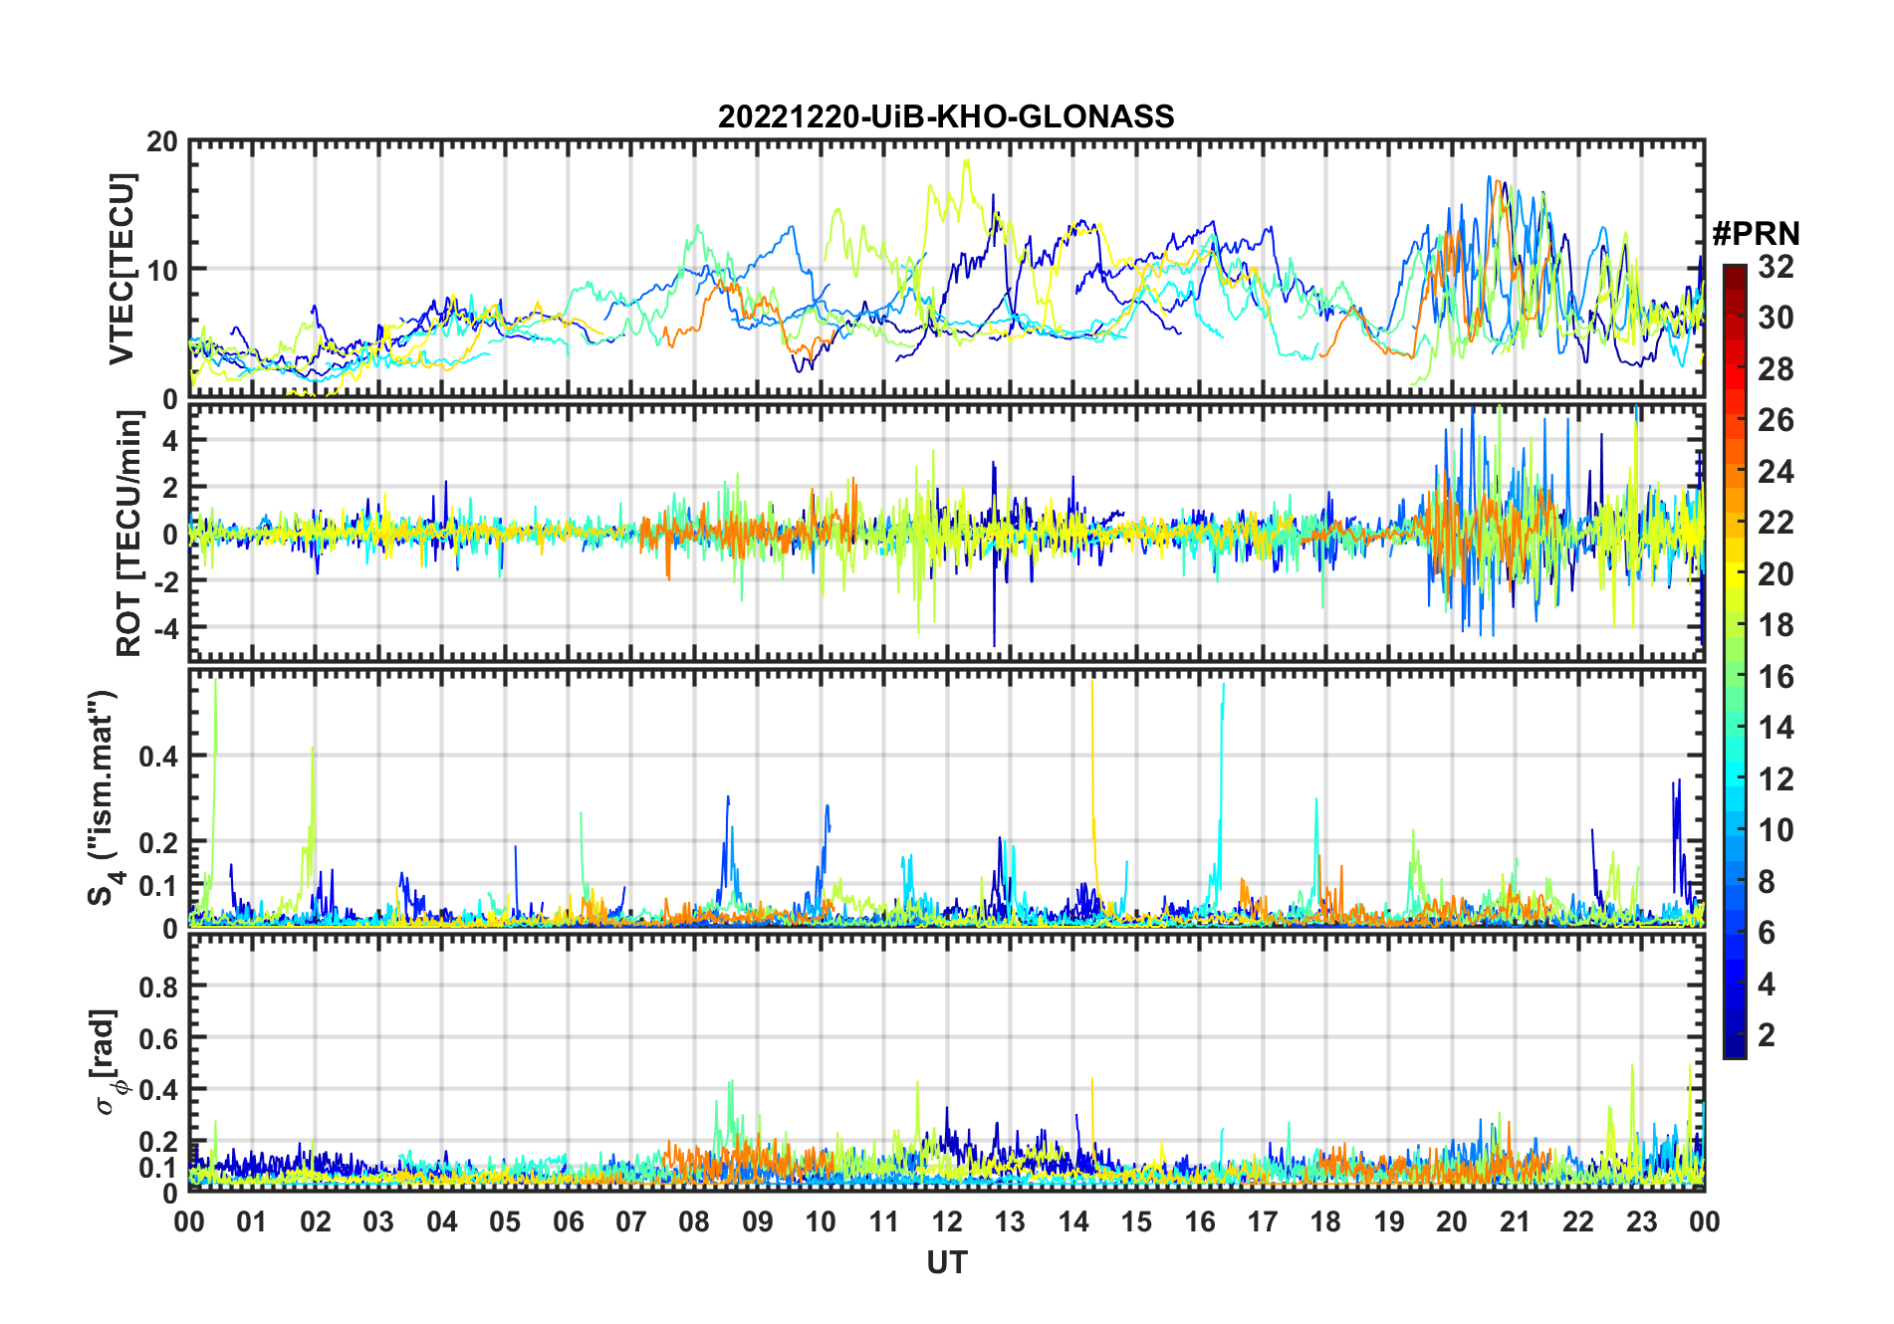The image size is (1894, 1324).
Task: Select the 0.6 tick on the σφ axis
Action: [x=159, y=1038]
